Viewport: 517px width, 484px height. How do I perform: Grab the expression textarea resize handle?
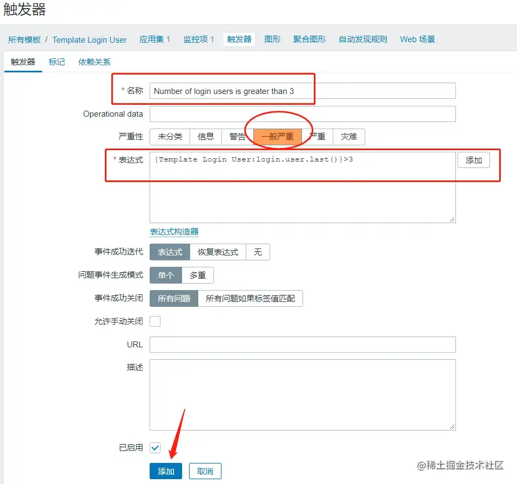[452, 219]
